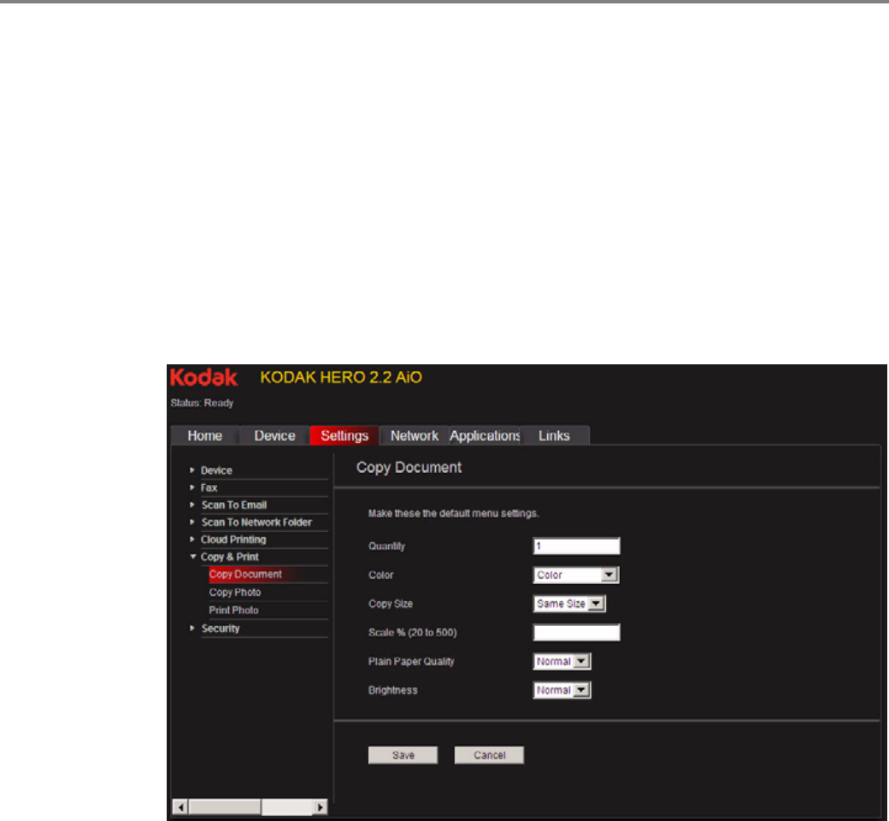
Task: Click the Scale % input field
Action: 577,633
